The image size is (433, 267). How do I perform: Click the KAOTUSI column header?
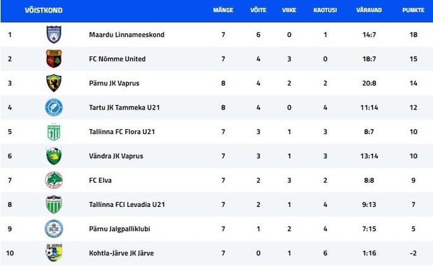click(x=325, y=10)
